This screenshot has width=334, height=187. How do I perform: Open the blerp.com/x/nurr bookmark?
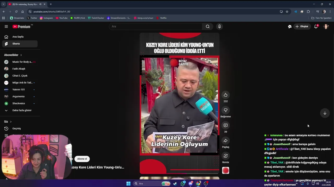point(144,18)
